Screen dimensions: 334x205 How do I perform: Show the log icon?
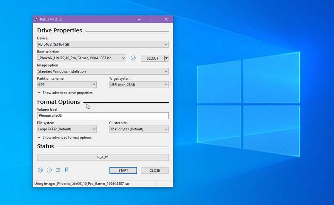[x=67, y=170]
